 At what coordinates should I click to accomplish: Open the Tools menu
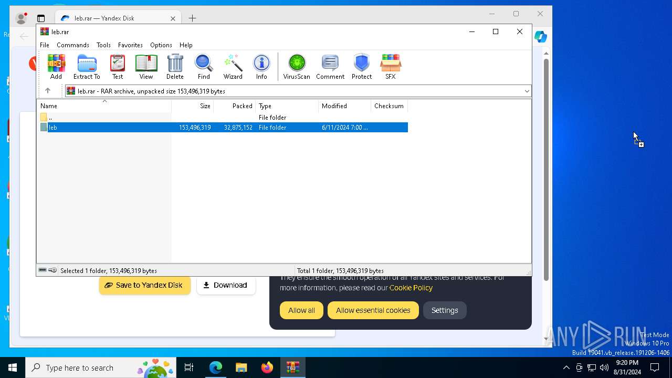coord(103,45)
